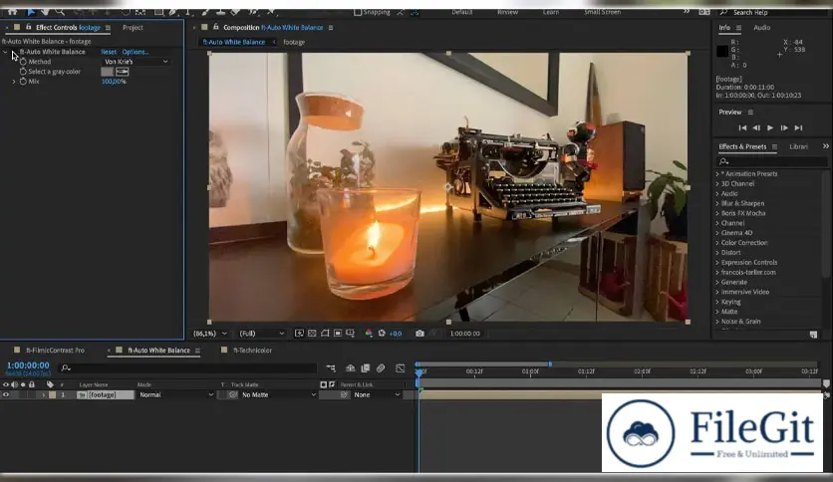Toggle solo column header in timeline
The height and width of the screenshot is (482, 833).
[23, 384]
